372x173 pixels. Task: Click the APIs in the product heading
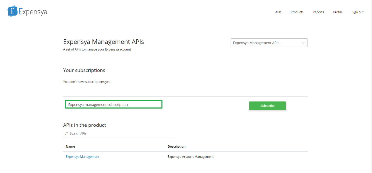pos(84,125)
